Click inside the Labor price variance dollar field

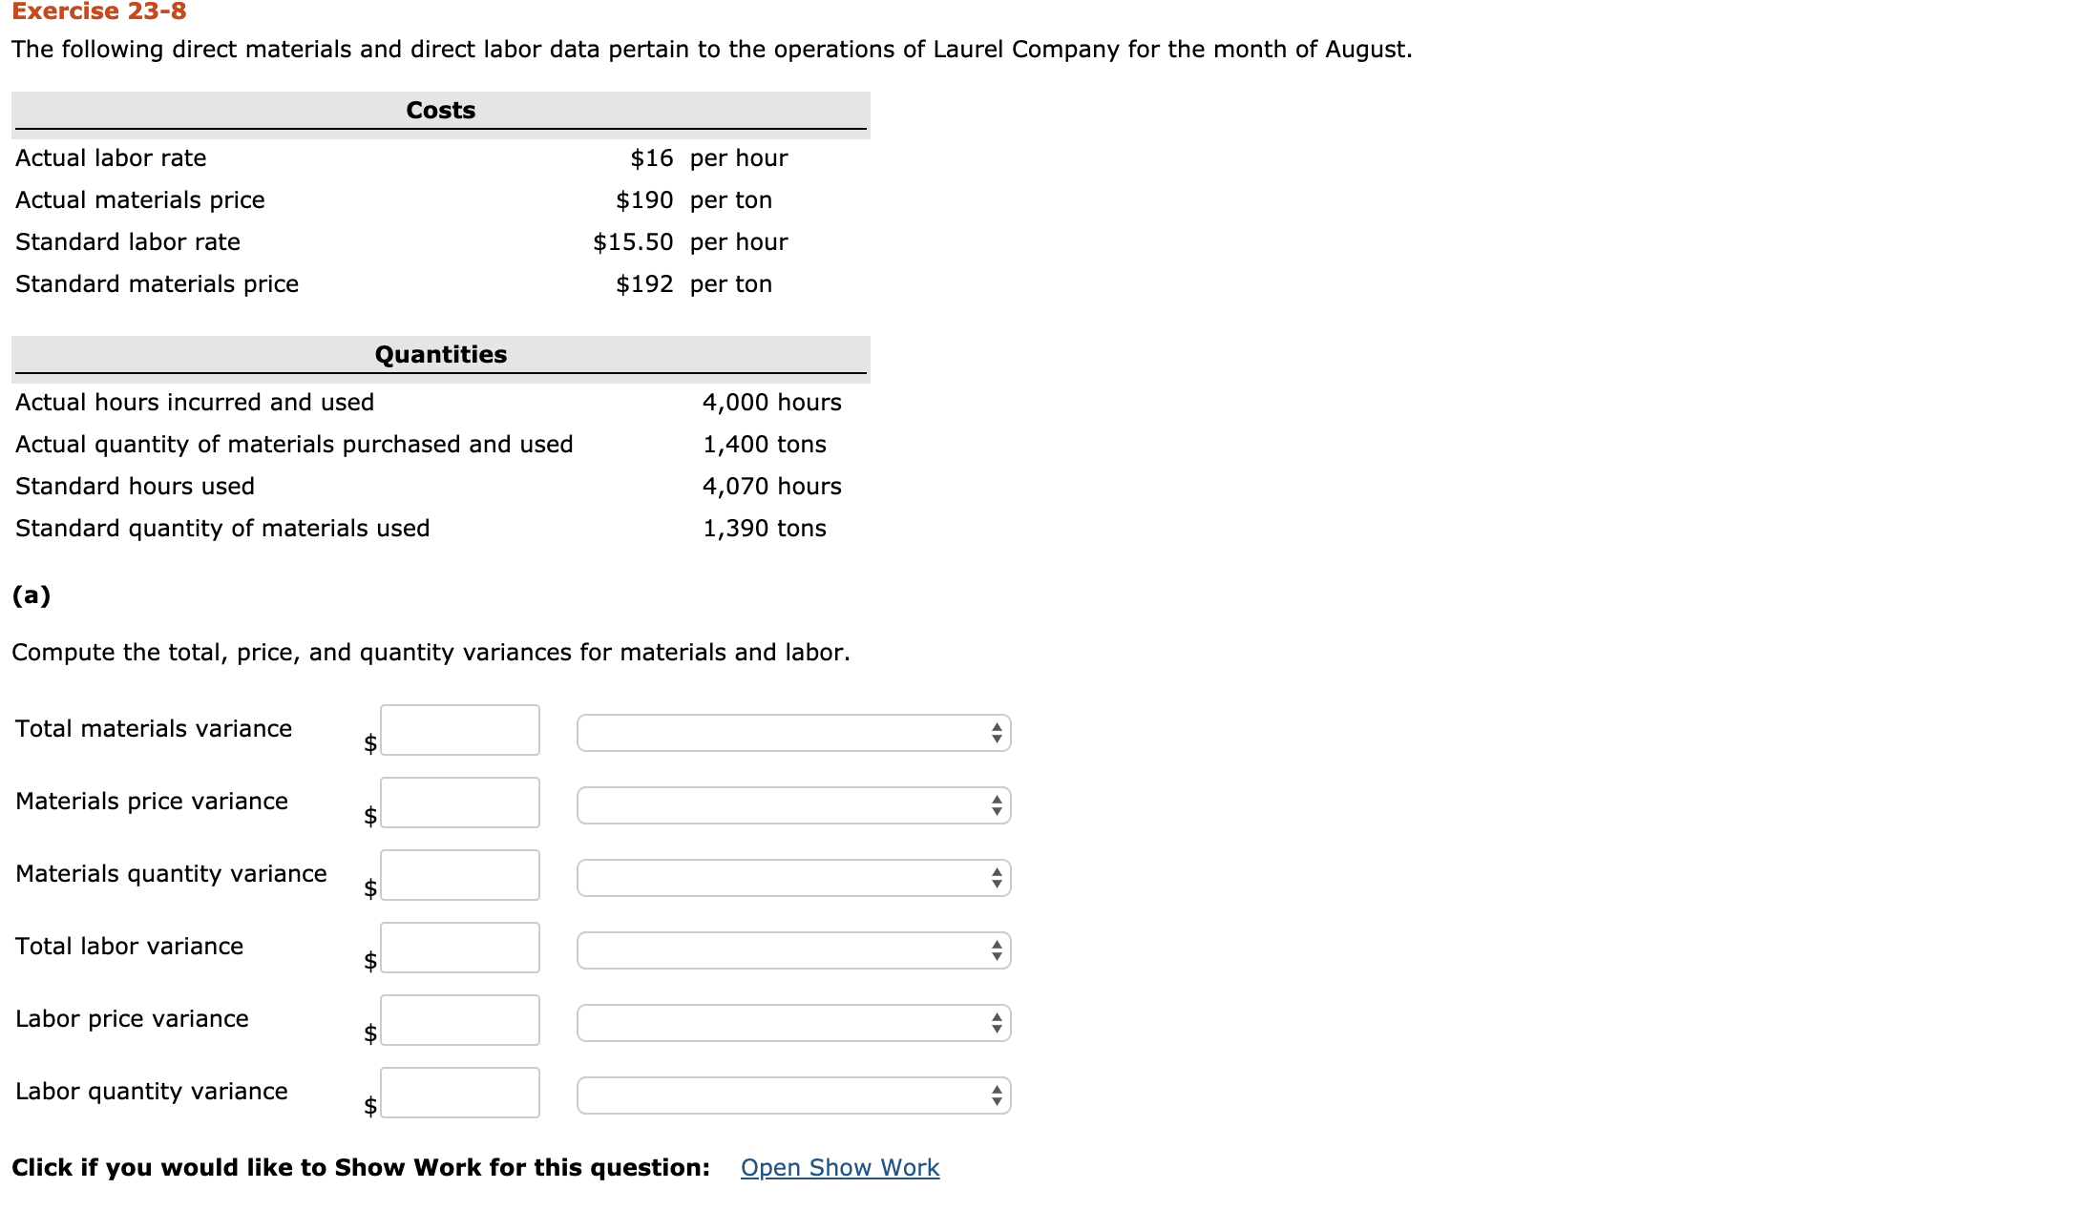[x=459, y=1020]
